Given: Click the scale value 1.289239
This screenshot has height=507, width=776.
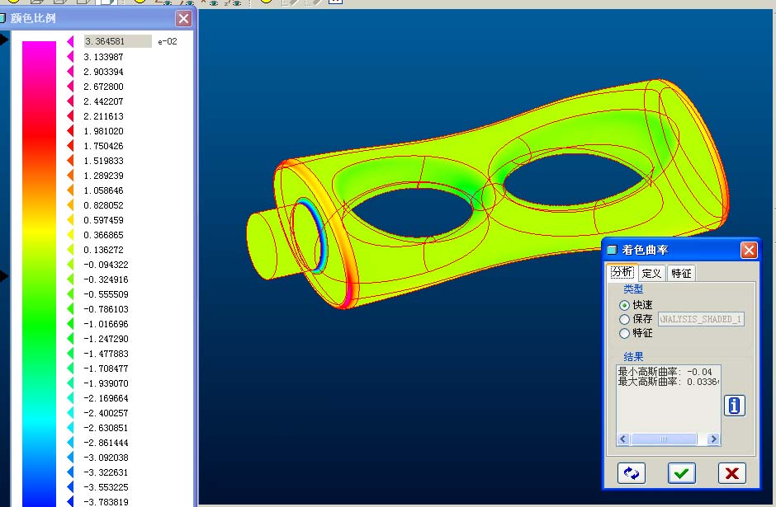Looking at the screenshot, I should point(103,176).
